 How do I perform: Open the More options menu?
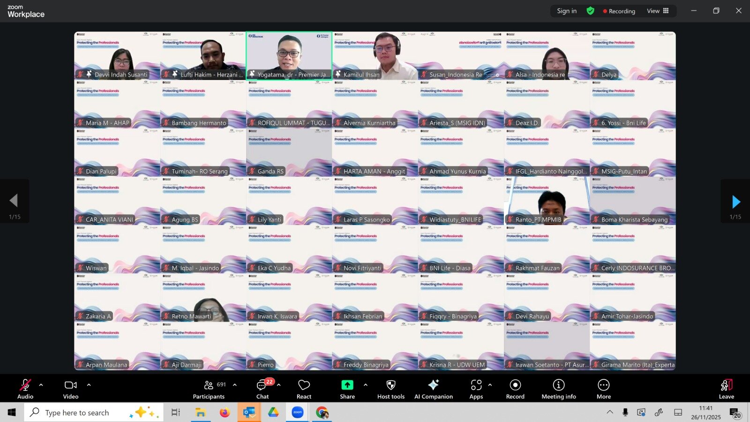pos(603,389)
